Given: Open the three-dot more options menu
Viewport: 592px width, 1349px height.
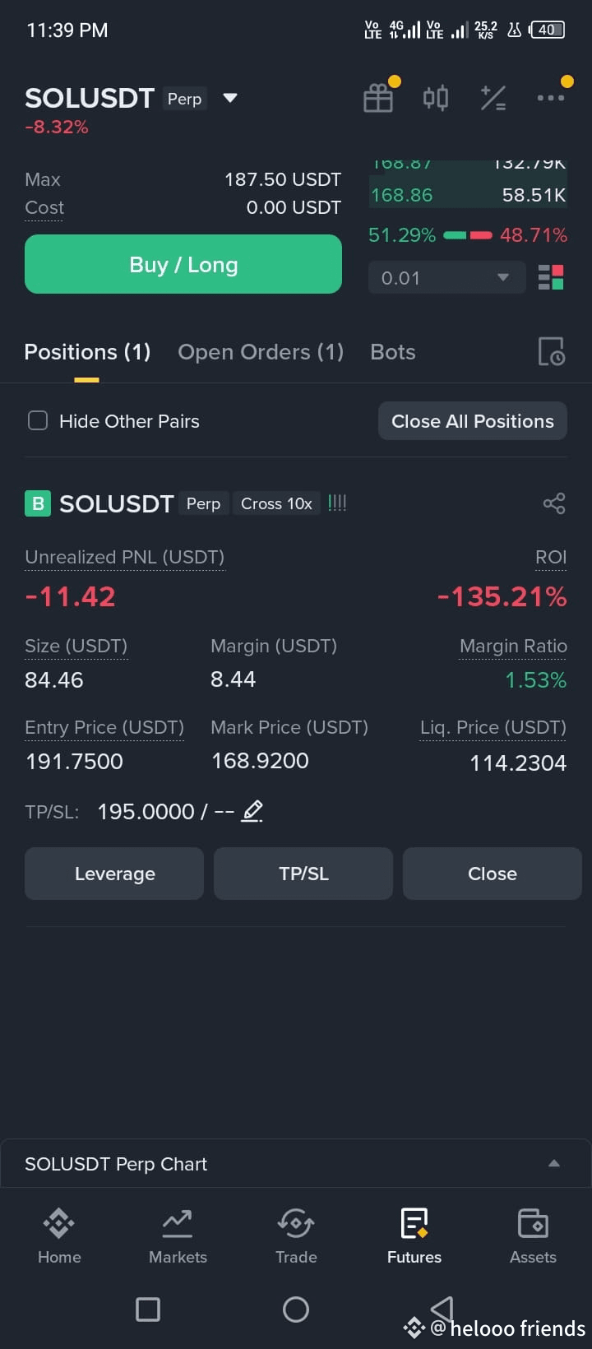Looking at the screenshot, I should 550,98.
